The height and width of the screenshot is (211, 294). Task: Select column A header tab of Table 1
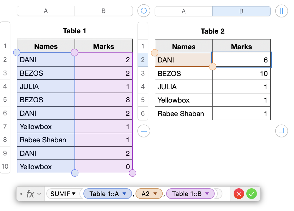46,11
